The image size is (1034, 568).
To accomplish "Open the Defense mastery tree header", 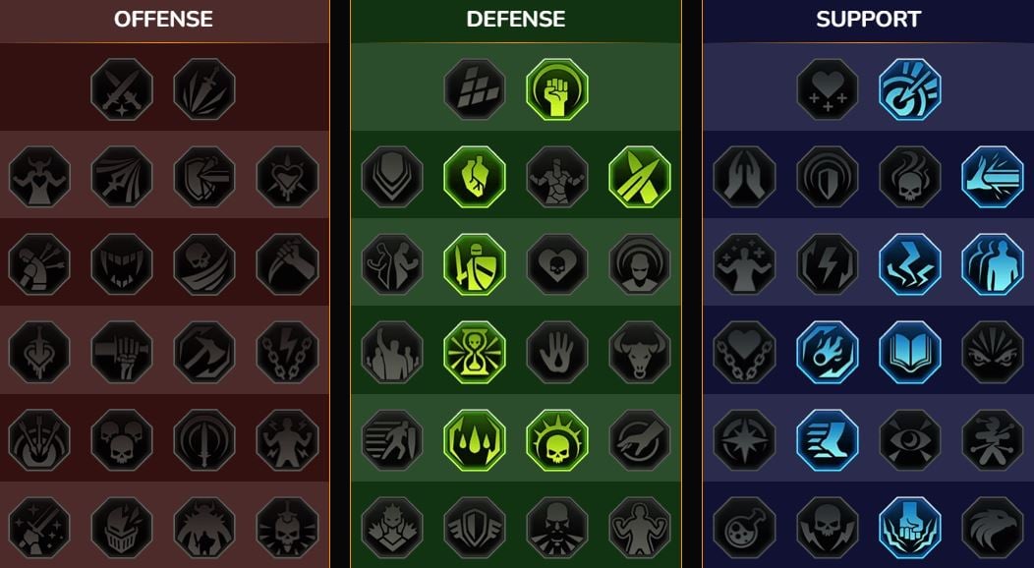I will point(516,19).
